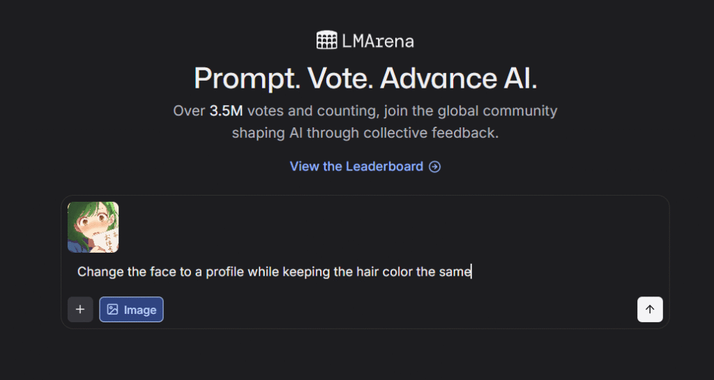Place cursor after the word same in prompt
Screen dimensions: 714x380
471,272
